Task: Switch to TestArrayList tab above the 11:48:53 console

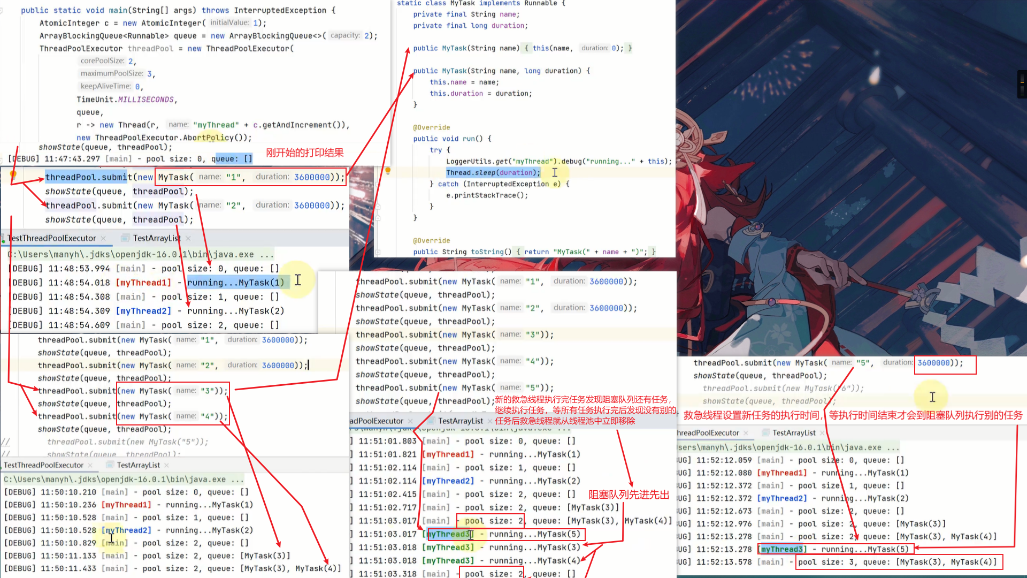Action: [156, 238]
